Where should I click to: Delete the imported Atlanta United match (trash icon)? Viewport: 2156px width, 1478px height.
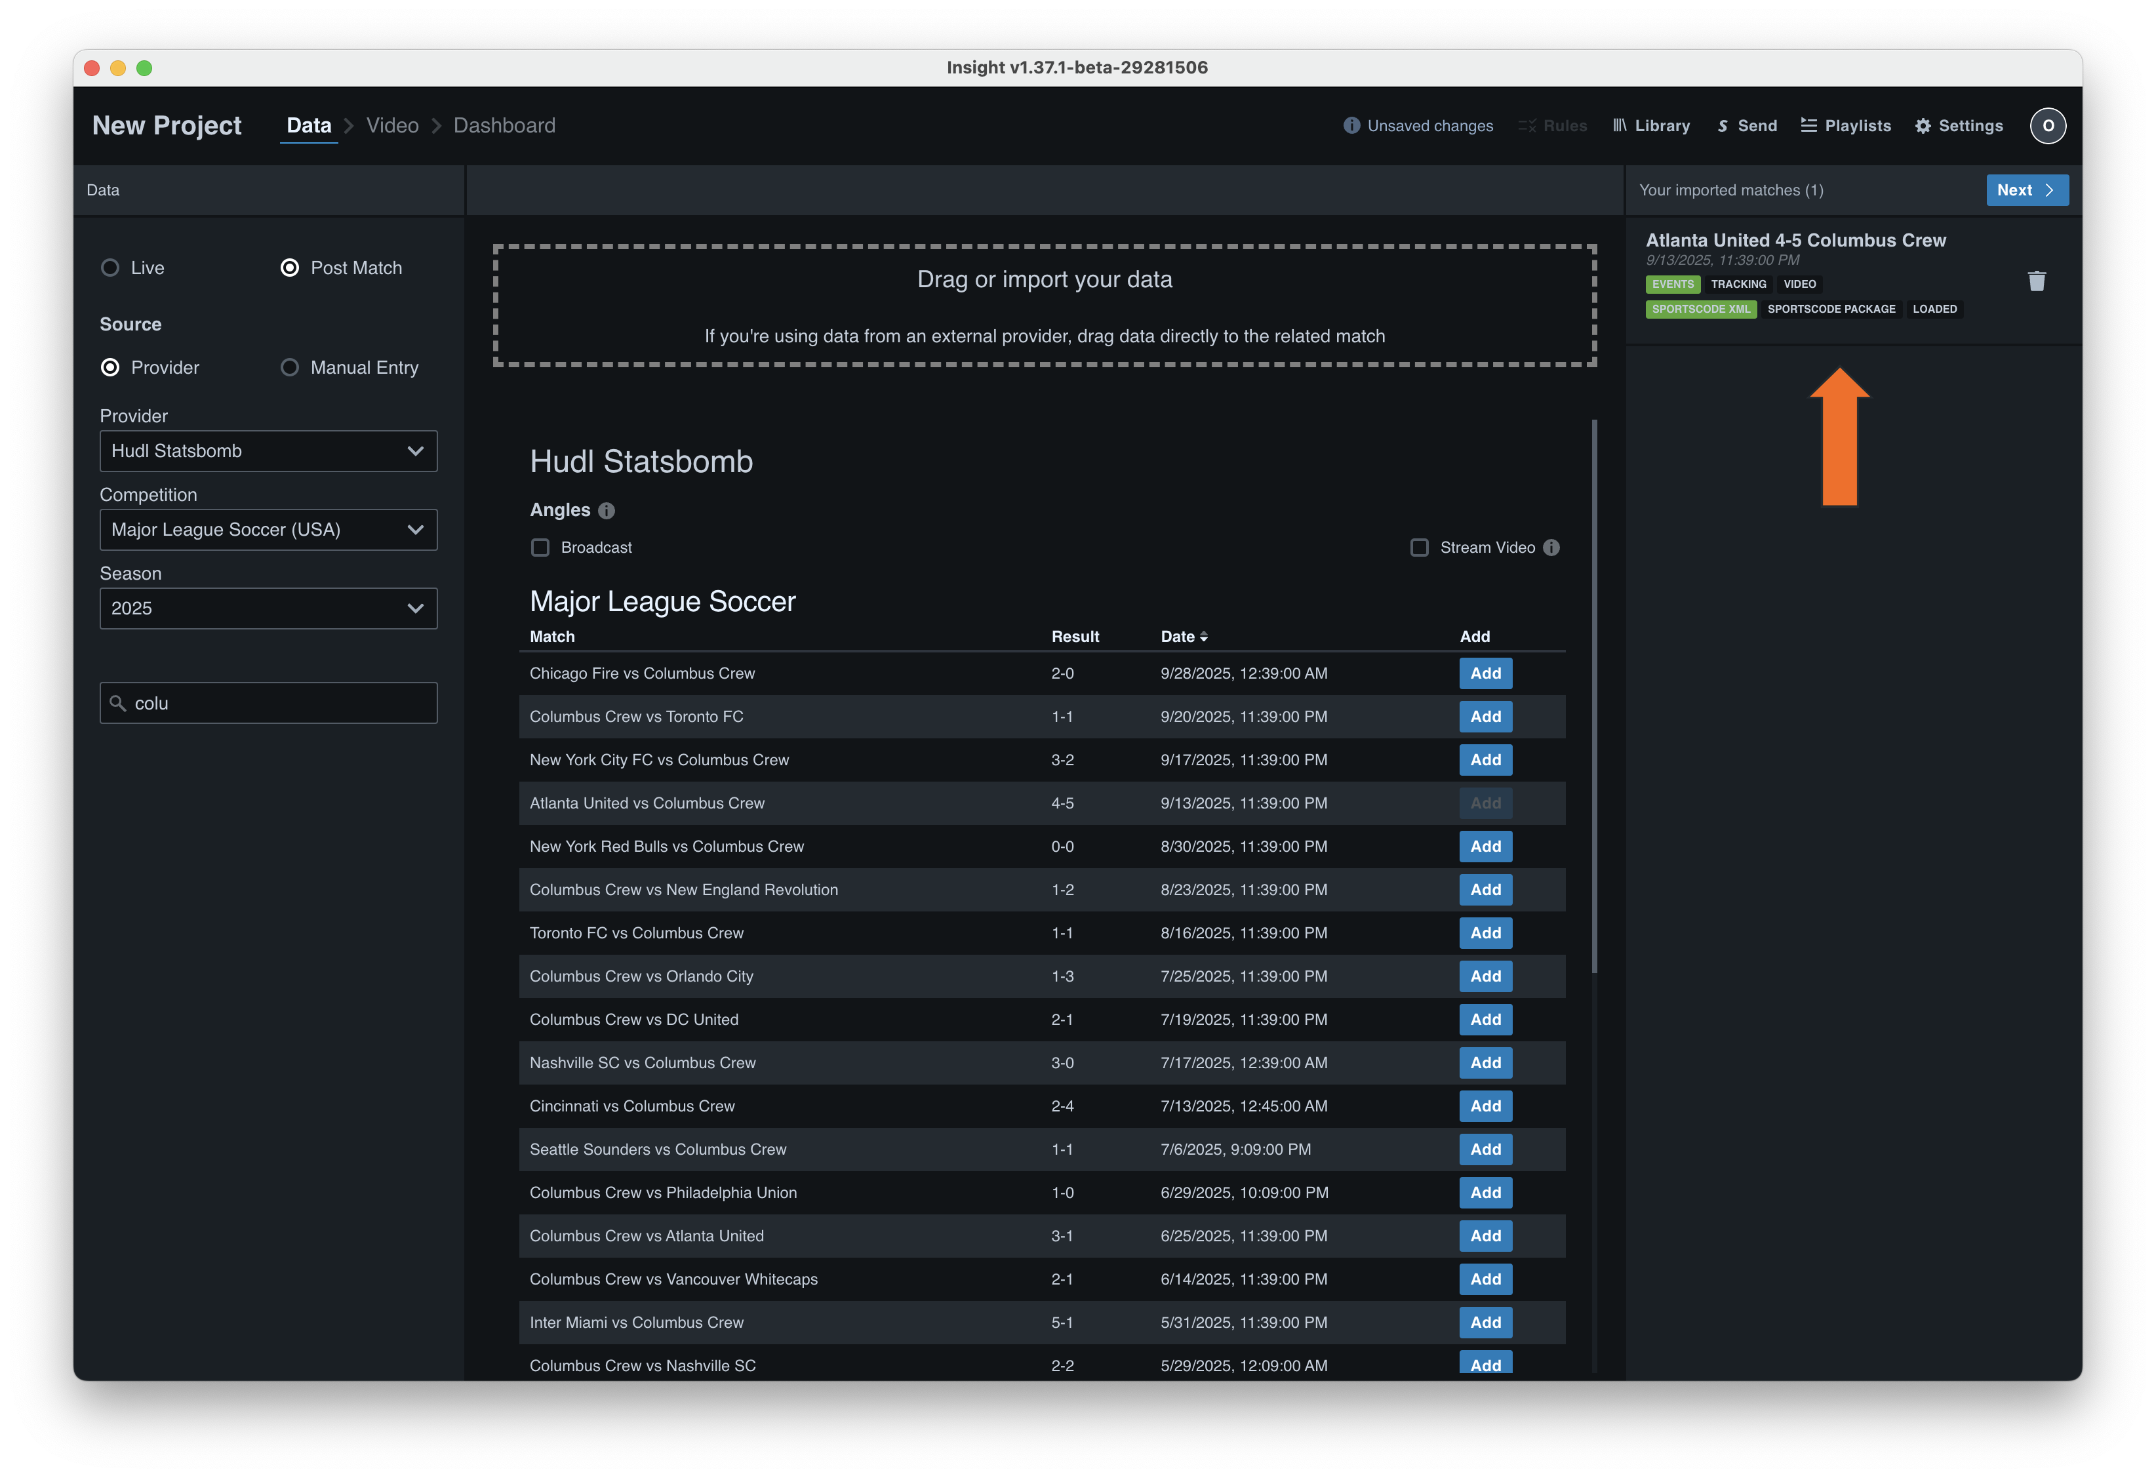(x=2036, y=281)
